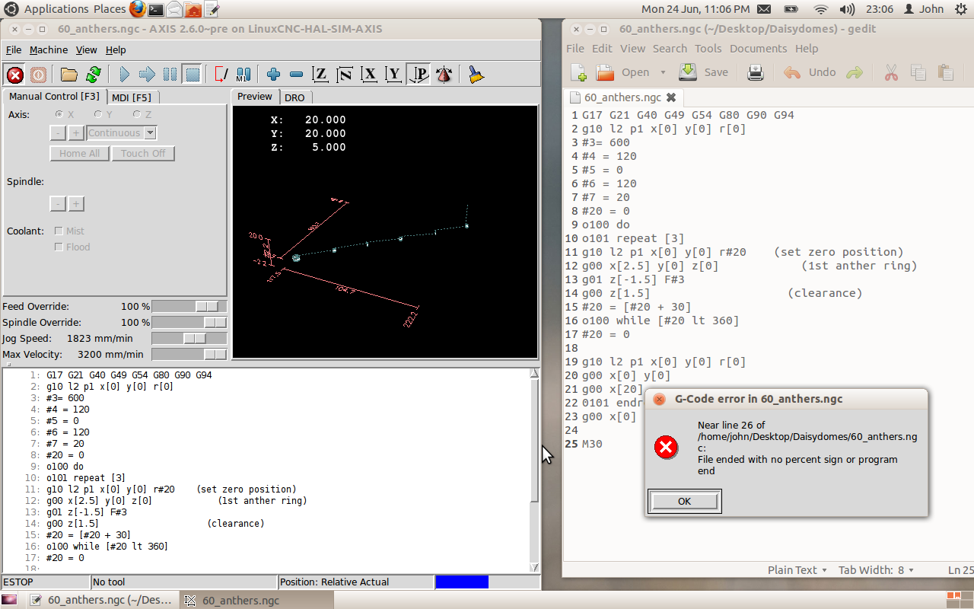Select the rotated Z view icon
974x609 pixels.
[345, 74]
